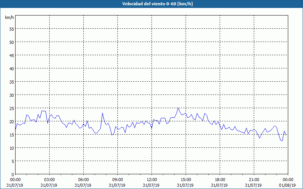The image size is (303, 189).
Task: Click the 18:00 x-axis time label
Action: coord(220,180)
